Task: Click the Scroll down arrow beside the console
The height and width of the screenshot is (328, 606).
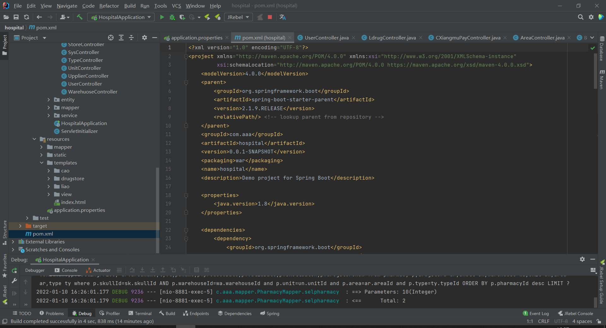Action: pos(26,292)
